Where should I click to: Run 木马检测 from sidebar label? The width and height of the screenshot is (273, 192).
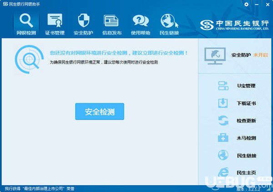[x=246, y=138]
